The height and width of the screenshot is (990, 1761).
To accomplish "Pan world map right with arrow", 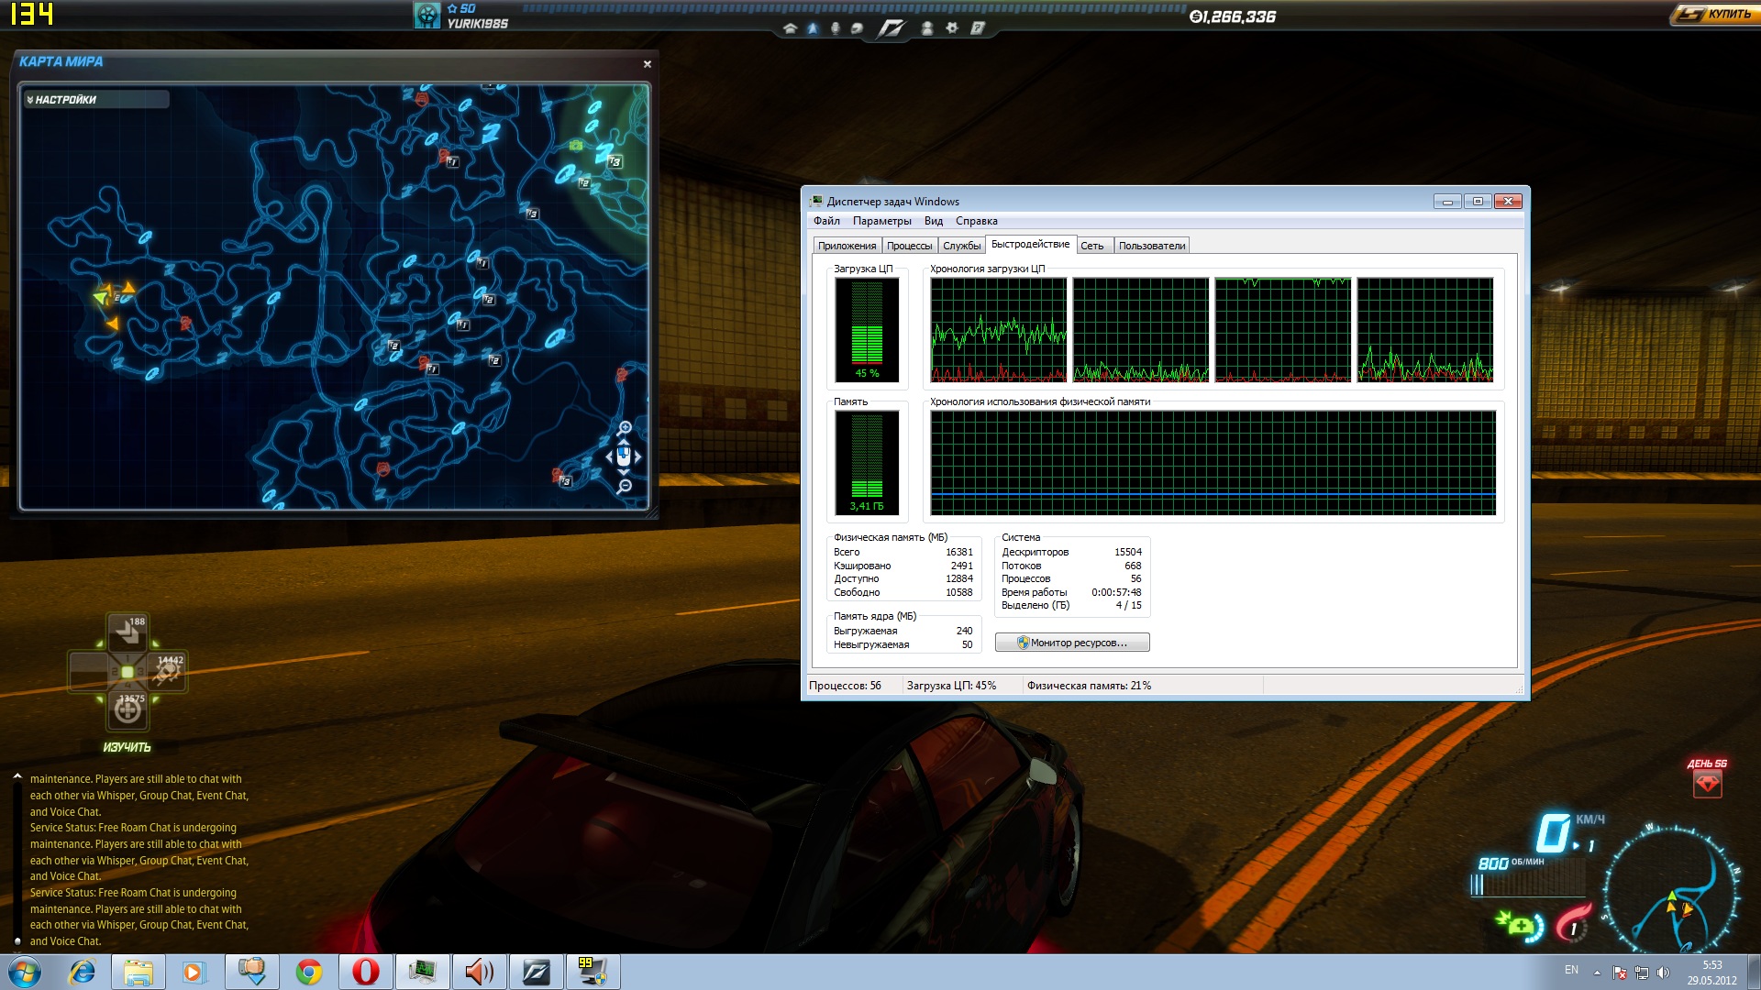I will click(638, 456).
